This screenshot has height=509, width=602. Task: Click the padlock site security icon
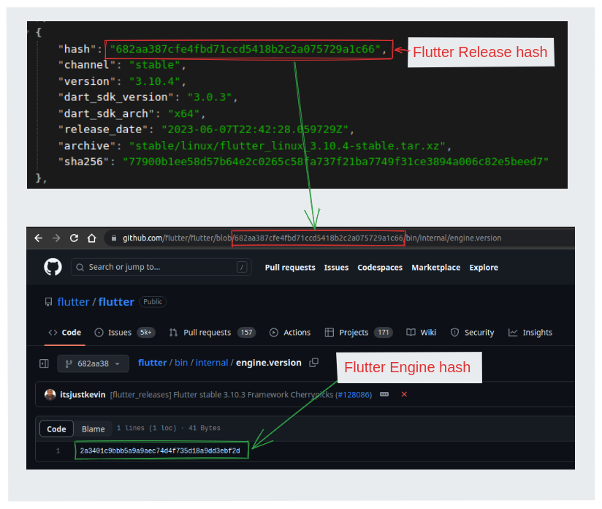114,238
